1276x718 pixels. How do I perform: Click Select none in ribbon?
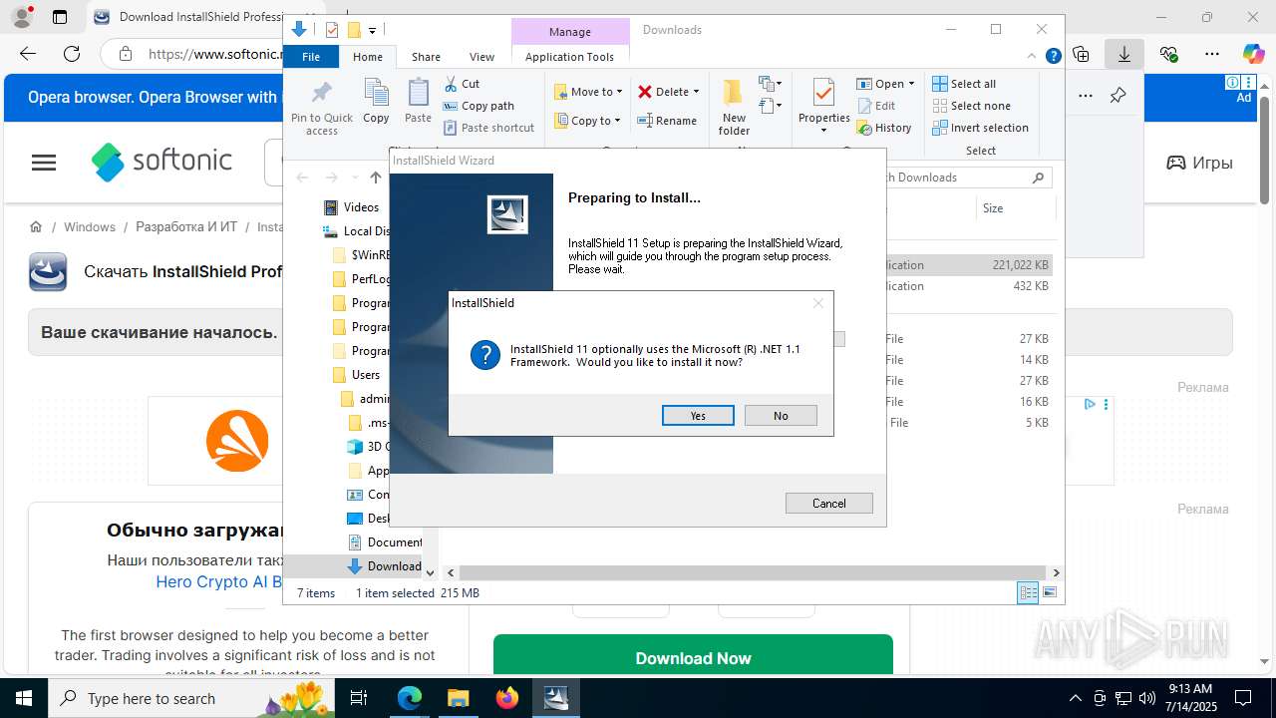pos(971,106)
